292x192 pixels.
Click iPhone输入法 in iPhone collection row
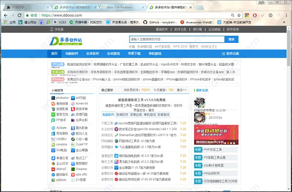(102, 79)
